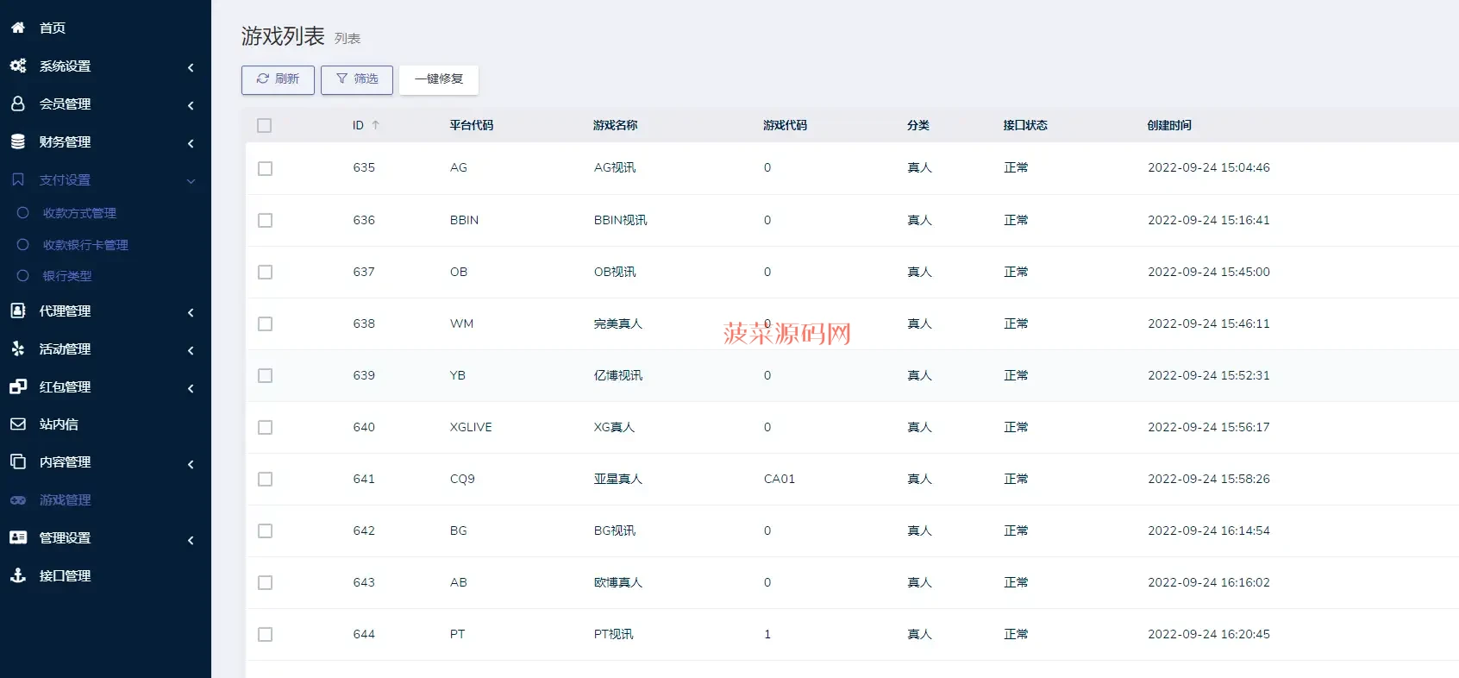Click the database icon for 财务管理
This screenshot has height=678, width=1459.
pyautogui.click(x=18, y=141)
